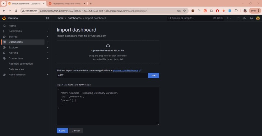262x136 pixels.
Task: Click the Non sécurisé security warning
Action: (x=30, y=11)
